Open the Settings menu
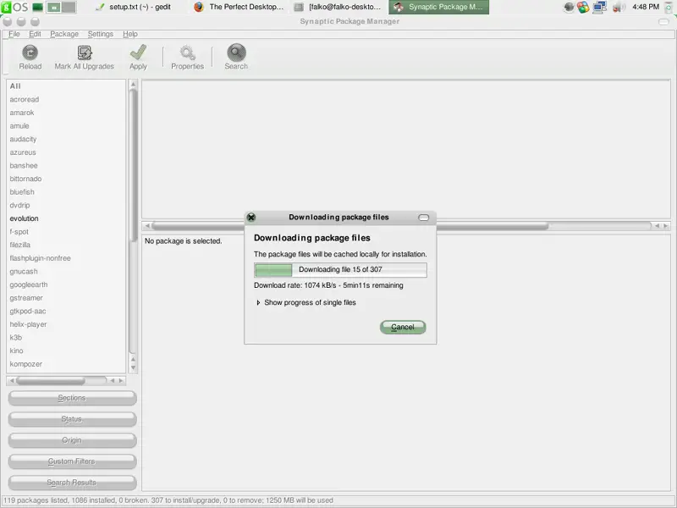Viewport: 677px width, 508px height. [x=100, y=34]
